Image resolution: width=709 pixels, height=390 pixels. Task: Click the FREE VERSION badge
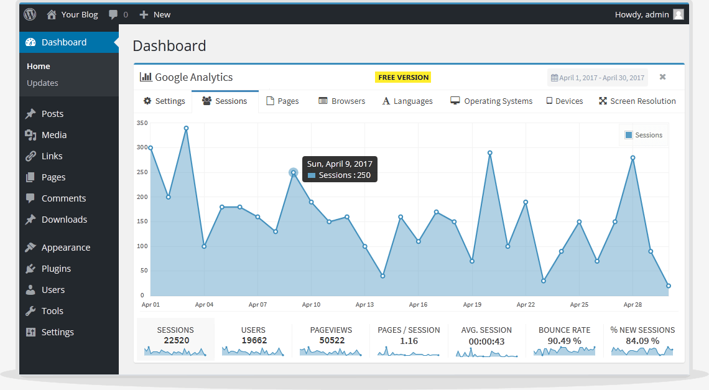tap(403, 77)
